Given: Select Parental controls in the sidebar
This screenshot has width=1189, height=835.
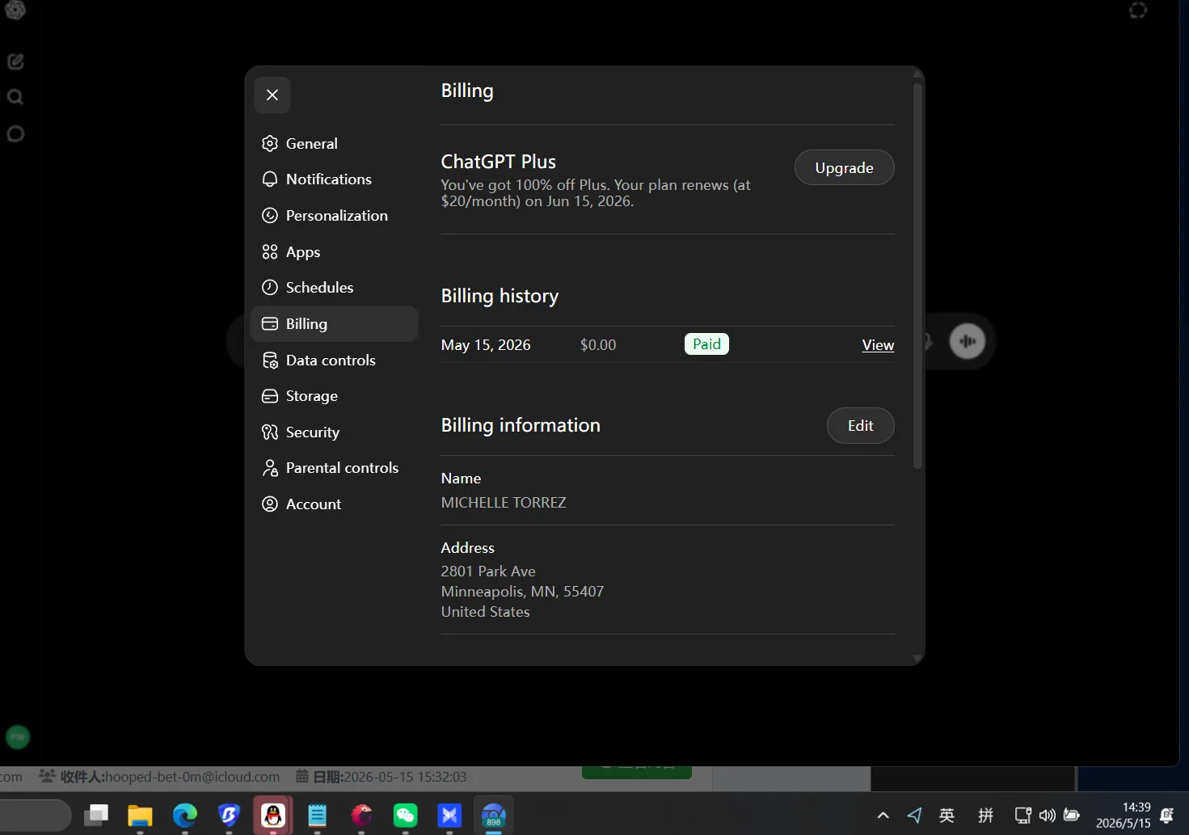Looking at the screenshot, I should 335,468.
